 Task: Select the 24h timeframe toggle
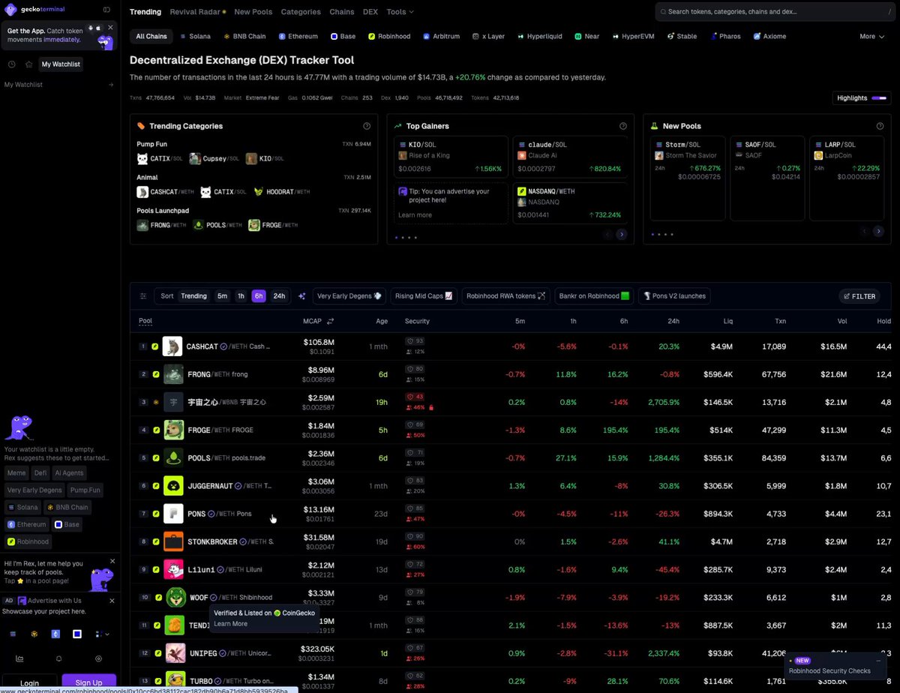(279, 296)
